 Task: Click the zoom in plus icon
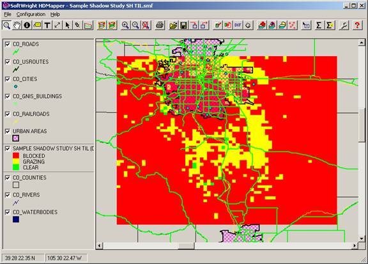(x=125, y=25)
